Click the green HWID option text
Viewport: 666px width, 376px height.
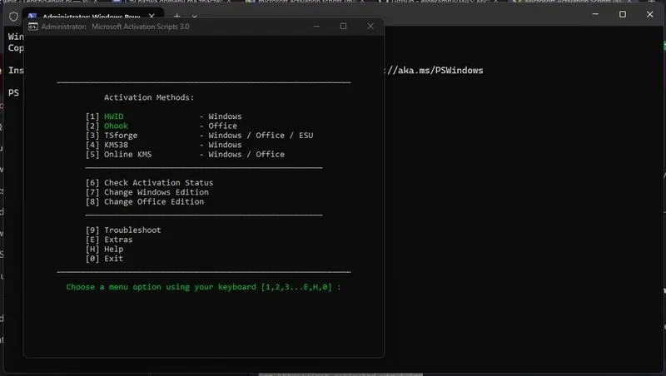(114, 116)
